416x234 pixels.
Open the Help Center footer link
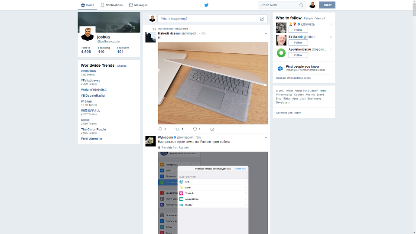310,91
